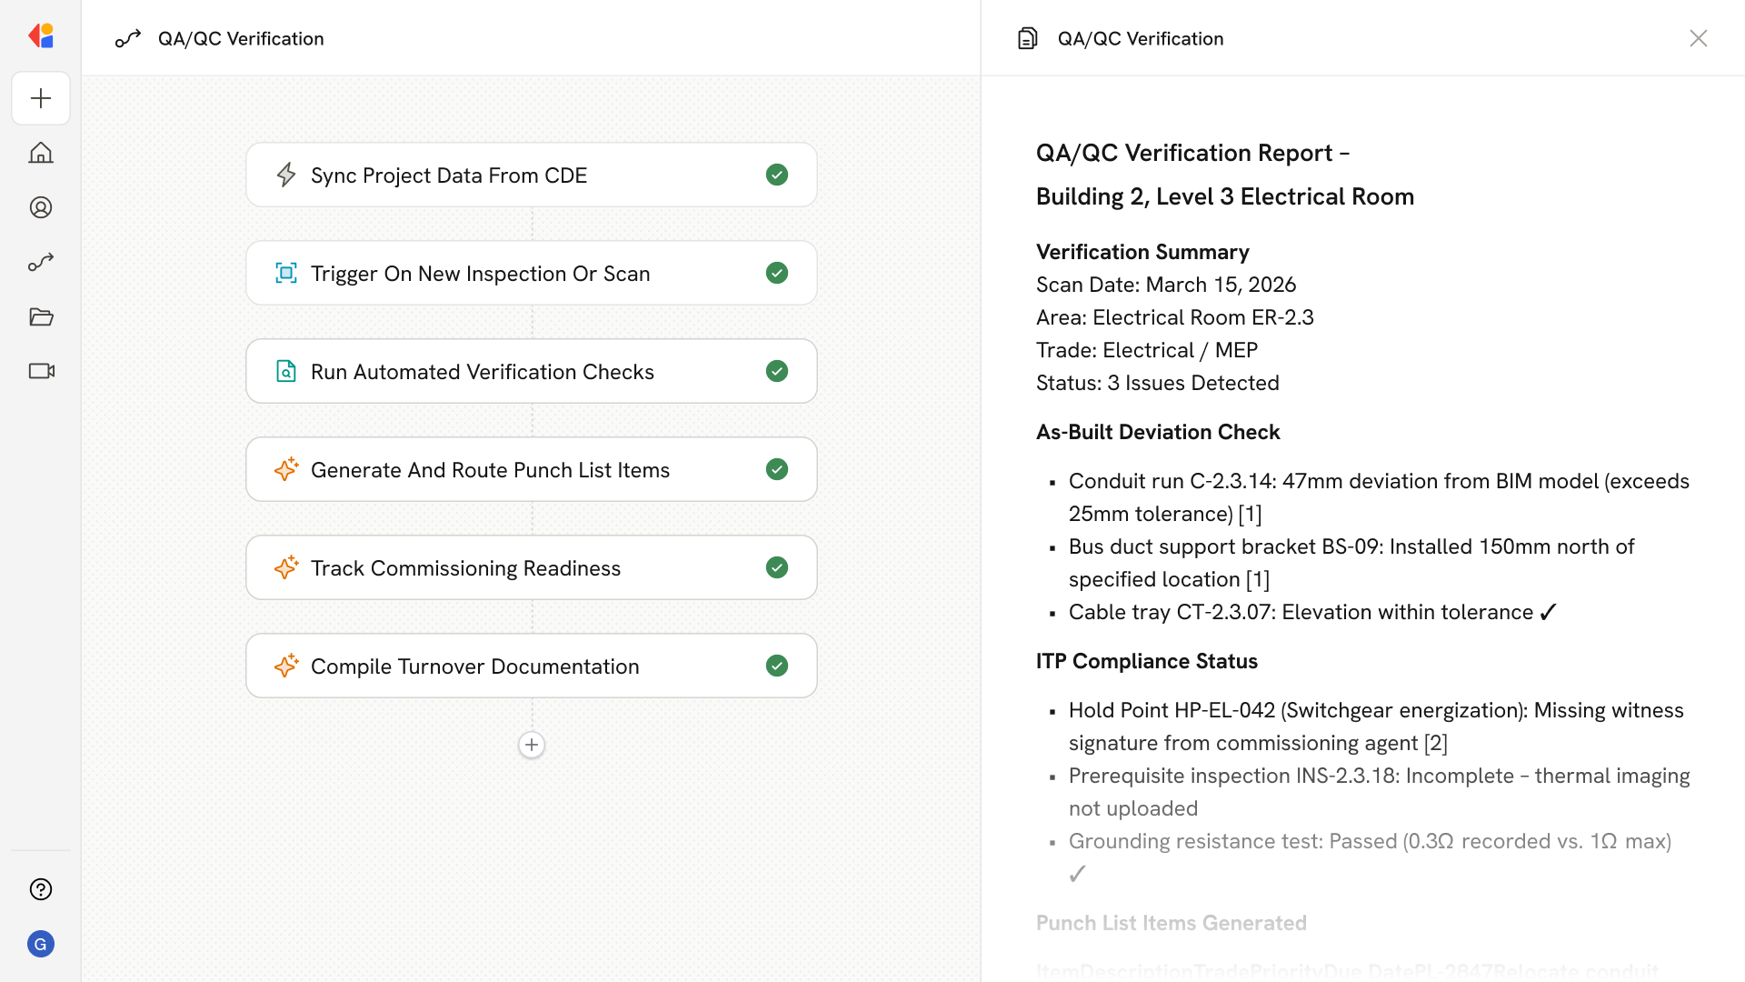Click the QA/QC Verification workflow title

241,38
